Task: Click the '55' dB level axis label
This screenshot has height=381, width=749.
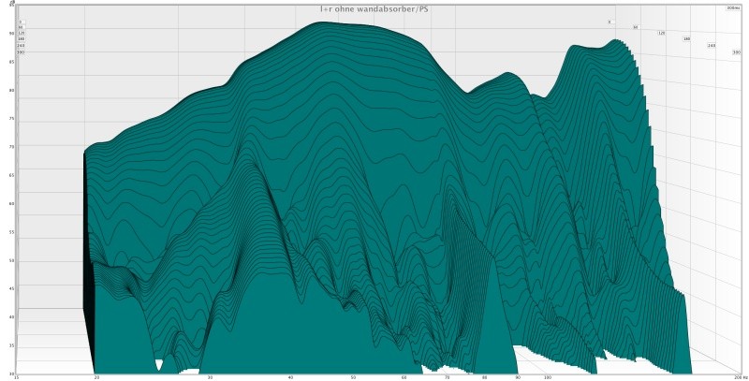Action: (11, 232)
